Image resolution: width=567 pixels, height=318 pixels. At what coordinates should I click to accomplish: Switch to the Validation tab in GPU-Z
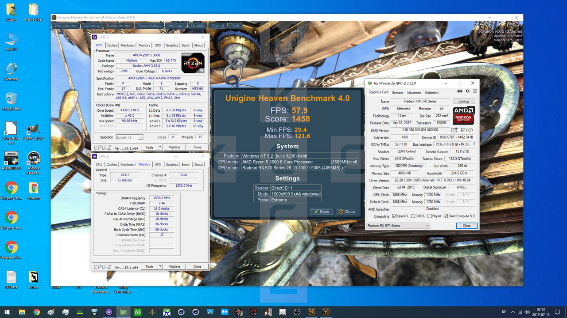(x=431, y=93)
